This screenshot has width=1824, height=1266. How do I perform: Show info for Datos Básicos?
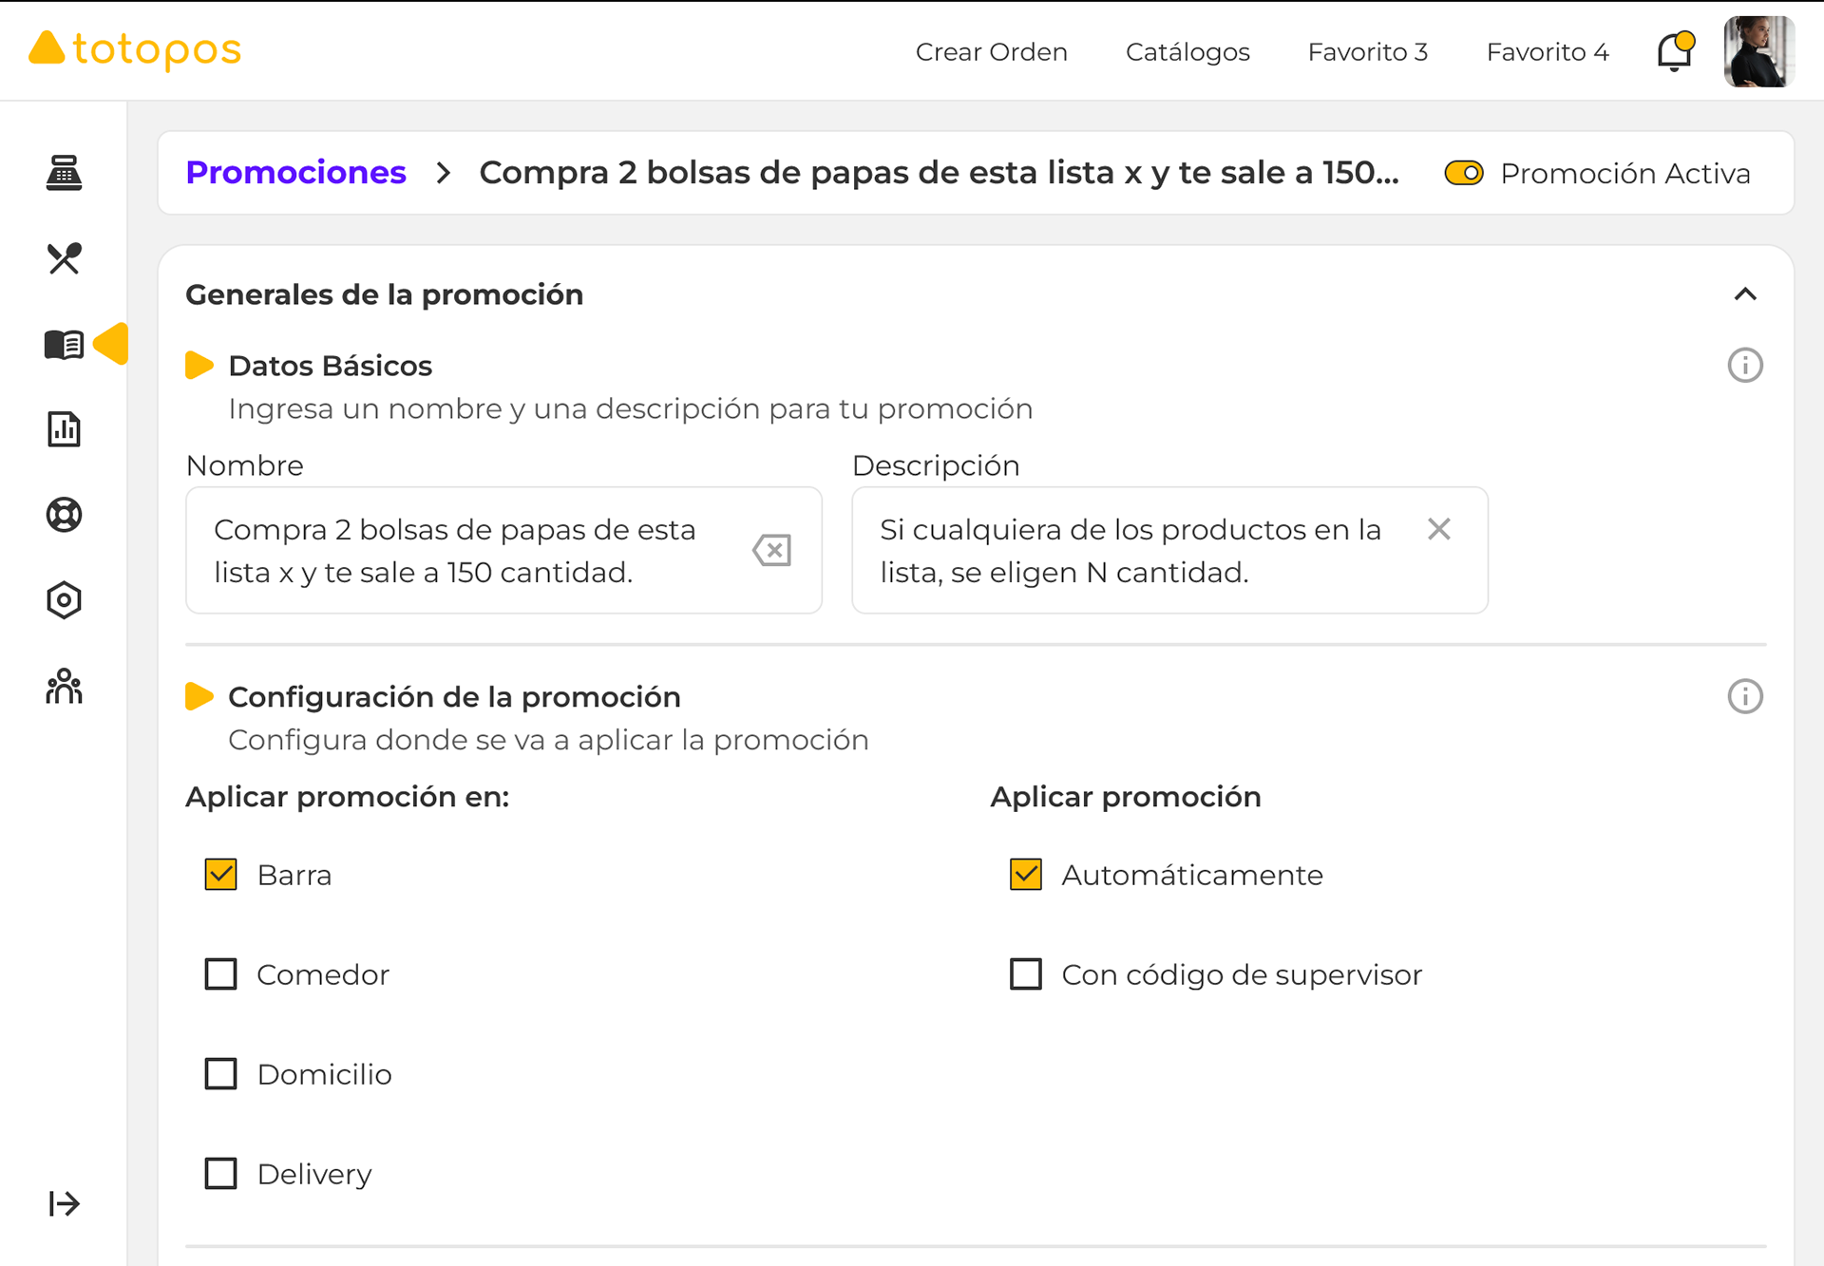[1744, 366]
